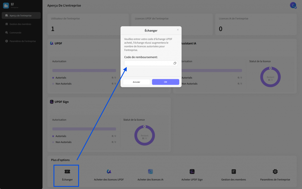The image size is (302, 189).
Task: Click Non Autorisés row in UPDF Sign card
Action: 84,142
